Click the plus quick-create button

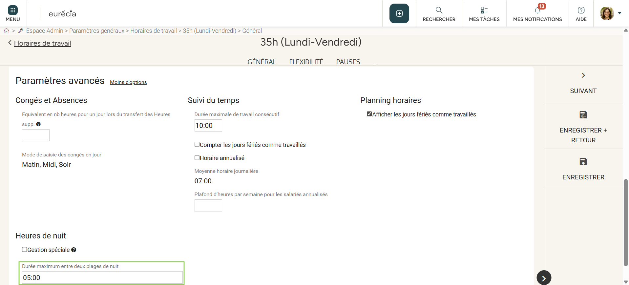coord(399,13)
